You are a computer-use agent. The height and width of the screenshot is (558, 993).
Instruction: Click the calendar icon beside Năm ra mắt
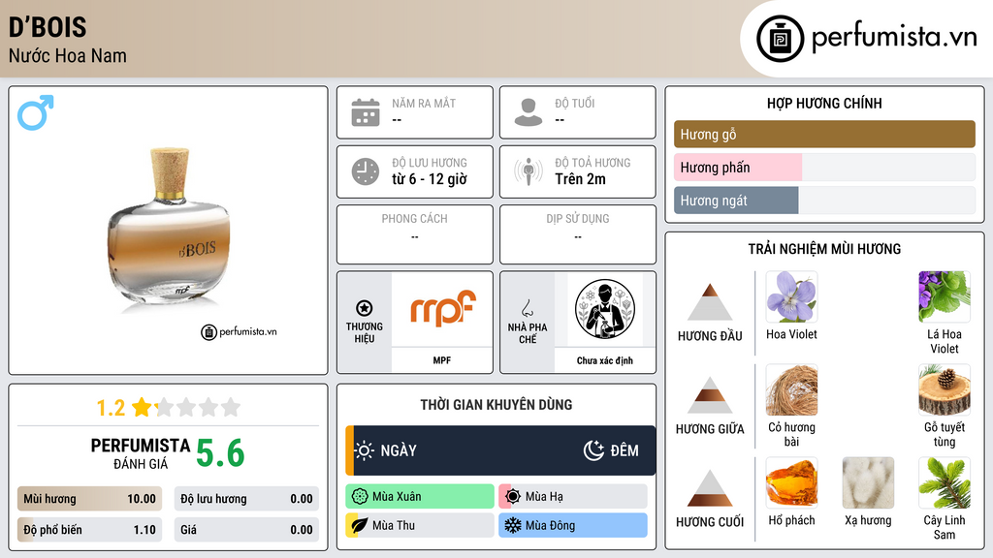[x=366, y=112]
